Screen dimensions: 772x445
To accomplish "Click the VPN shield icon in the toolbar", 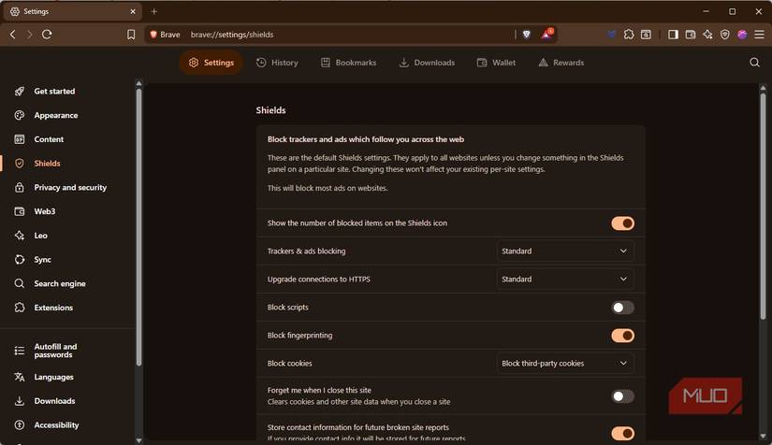I will [724, 35].
